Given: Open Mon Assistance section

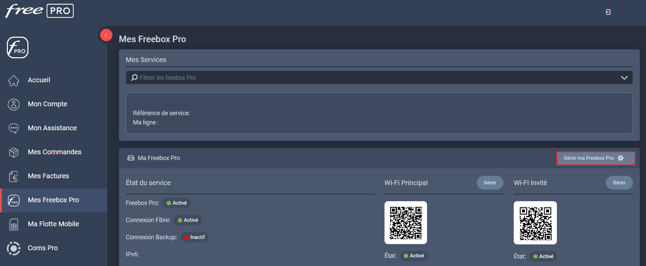Looking at the screenshot, I should 54,128.
